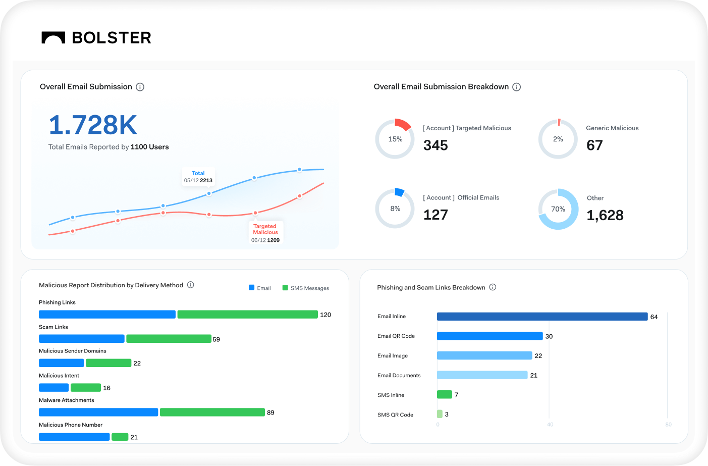Click info icon for Phishing and Scam Links
Viewport: 708px width, 466px height.
pos(493,287)
